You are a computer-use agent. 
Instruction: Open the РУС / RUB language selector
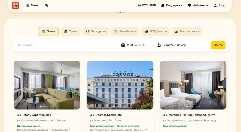[147, 5]
